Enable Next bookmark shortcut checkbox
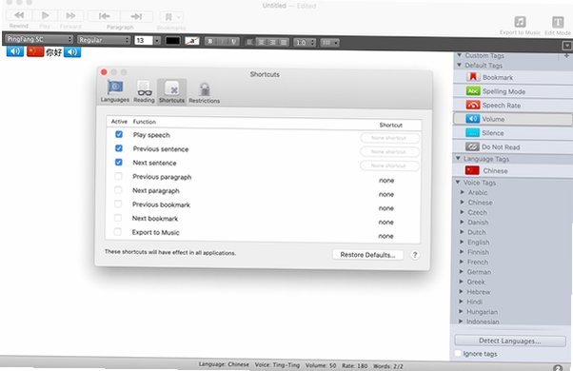The image size is (573, 371). tap(118, 218)
